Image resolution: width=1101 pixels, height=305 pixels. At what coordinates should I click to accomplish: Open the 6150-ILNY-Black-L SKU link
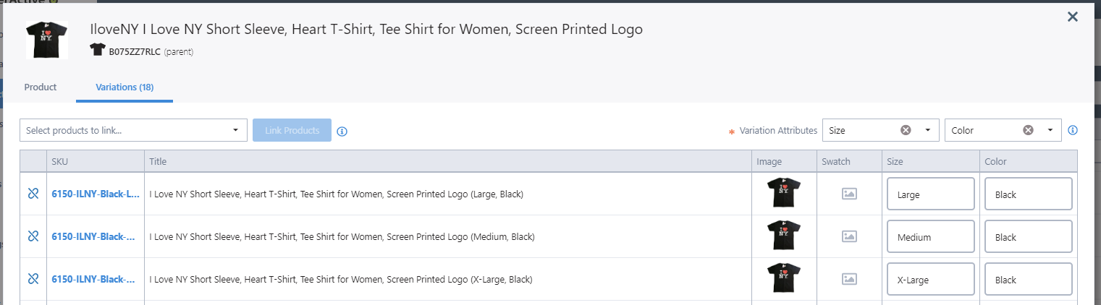pos(96,194)
